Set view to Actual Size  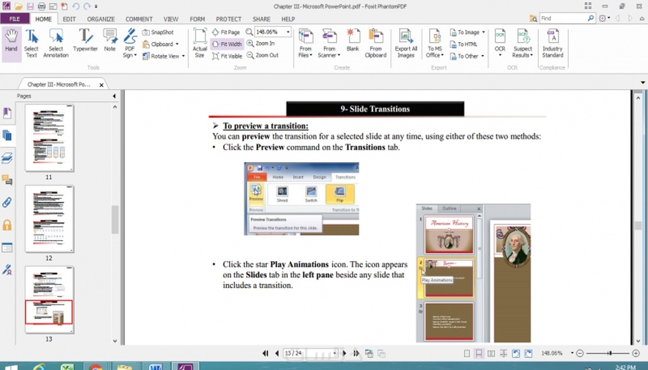pyautogui.click(x=200, y=43)
